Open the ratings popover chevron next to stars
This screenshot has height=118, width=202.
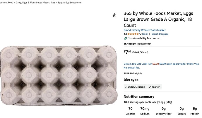(x=141, y=34)
